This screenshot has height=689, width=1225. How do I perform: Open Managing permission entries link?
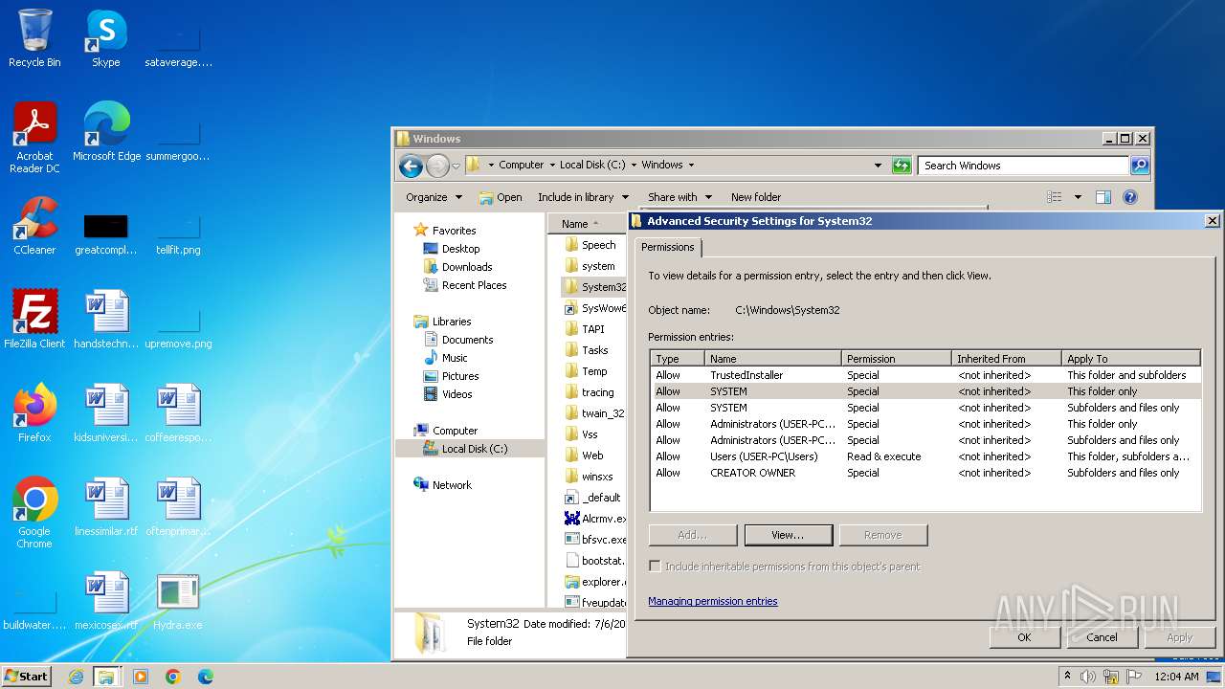pyautogui.click(x=713, y=601)
